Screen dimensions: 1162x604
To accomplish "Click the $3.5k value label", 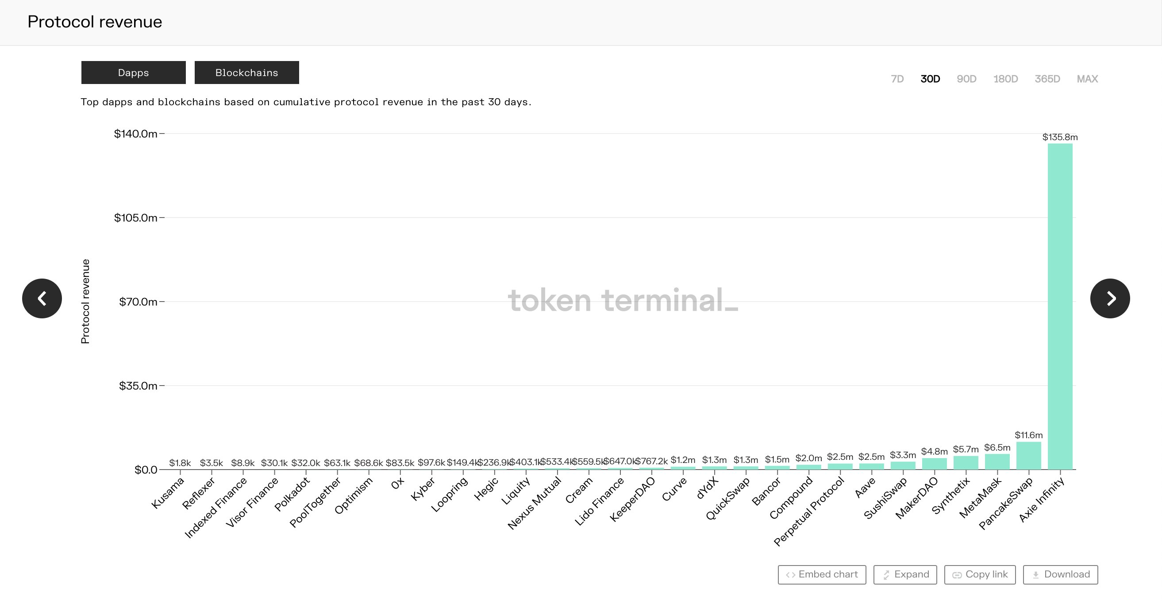I will 212,463.
